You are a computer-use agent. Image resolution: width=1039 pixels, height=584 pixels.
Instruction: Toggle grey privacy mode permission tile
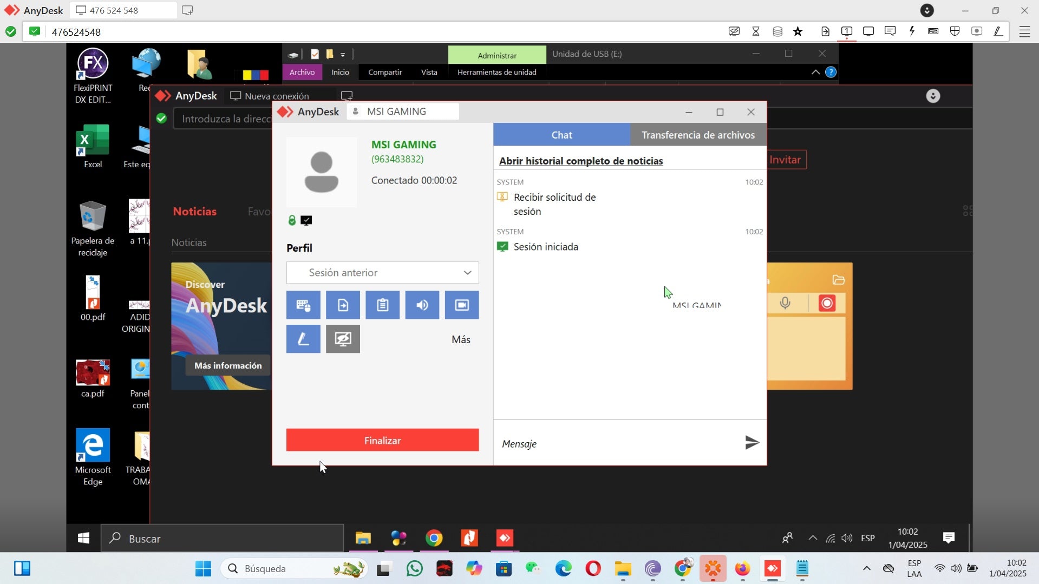(x=343, y=339)
